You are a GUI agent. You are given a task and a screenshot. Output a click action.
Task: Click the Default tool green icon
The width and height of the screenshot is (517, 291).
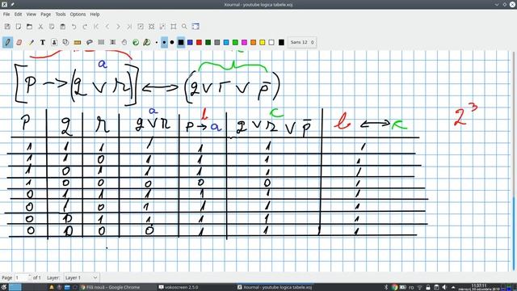click(136, 42)
